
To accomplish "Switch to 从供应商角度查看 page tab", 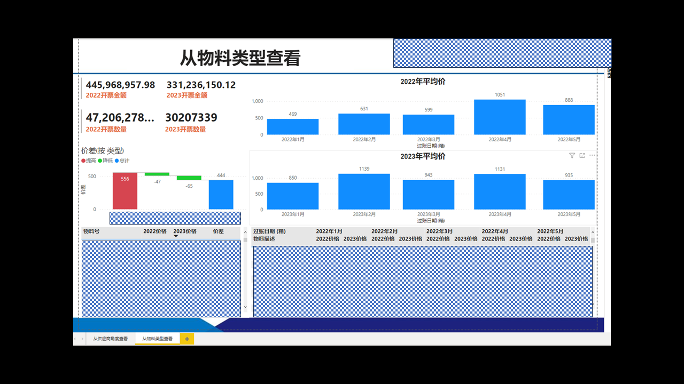I will [110, 339].
